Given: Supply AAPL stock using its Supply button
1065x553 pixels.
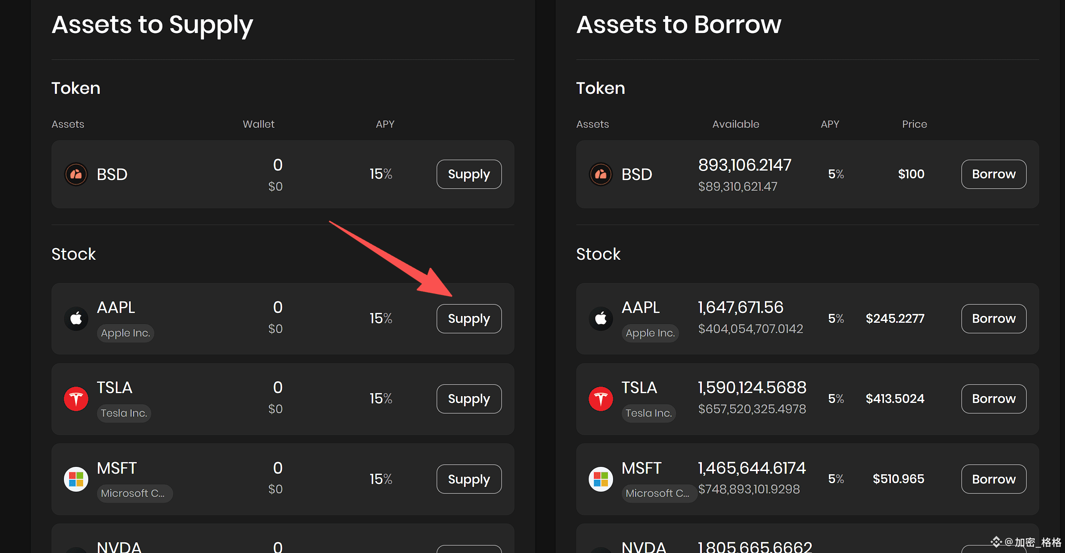Looking at the screenshot, I should (469, 319).
